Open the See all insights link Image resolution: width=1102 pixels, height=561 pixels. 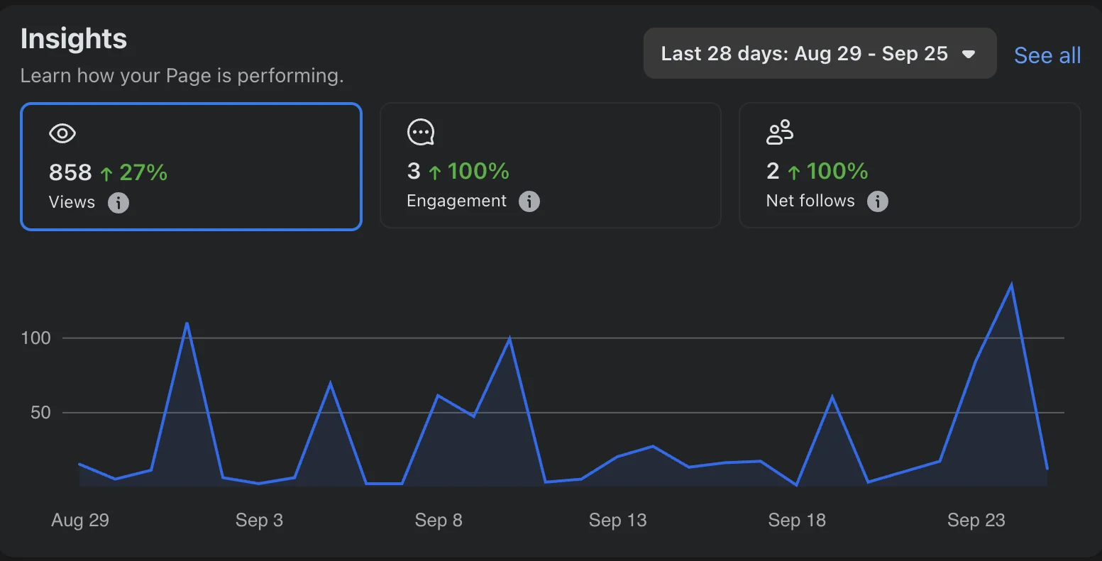[x=1047, y=55]
